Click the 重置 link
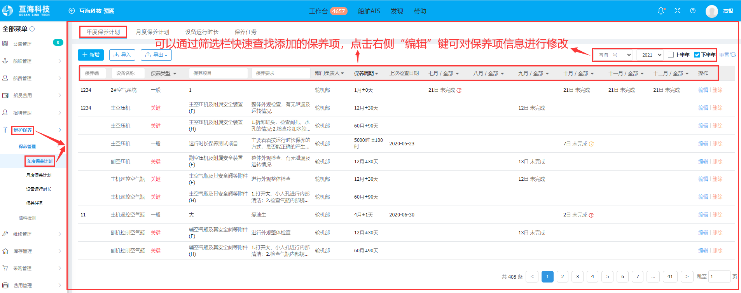741x293 pixels. click(x=724, y=55)
